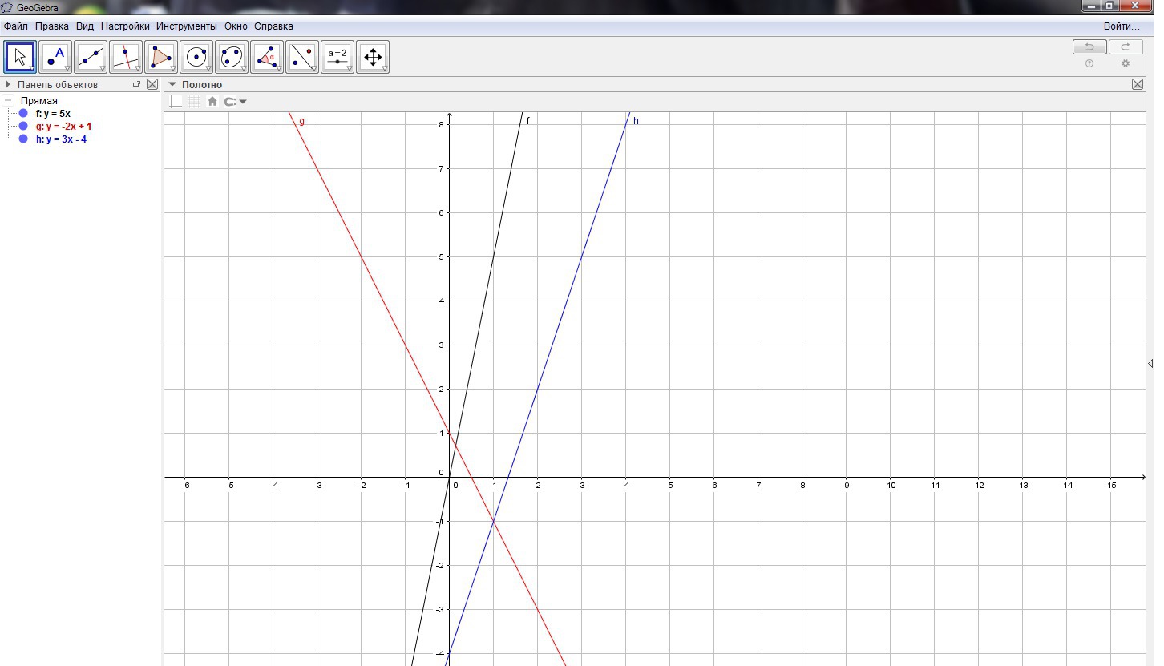Click the Войти... sign-in link

[x=1122, y=26]
